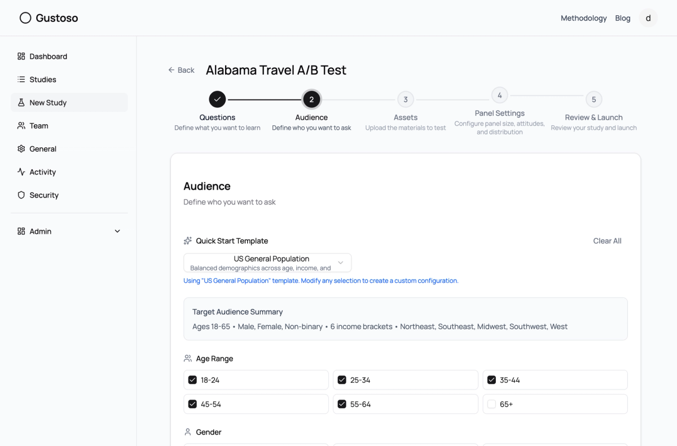Open Team via the people icon
Image resolution: width=677 pixels, height=446 pixels.
21,126
